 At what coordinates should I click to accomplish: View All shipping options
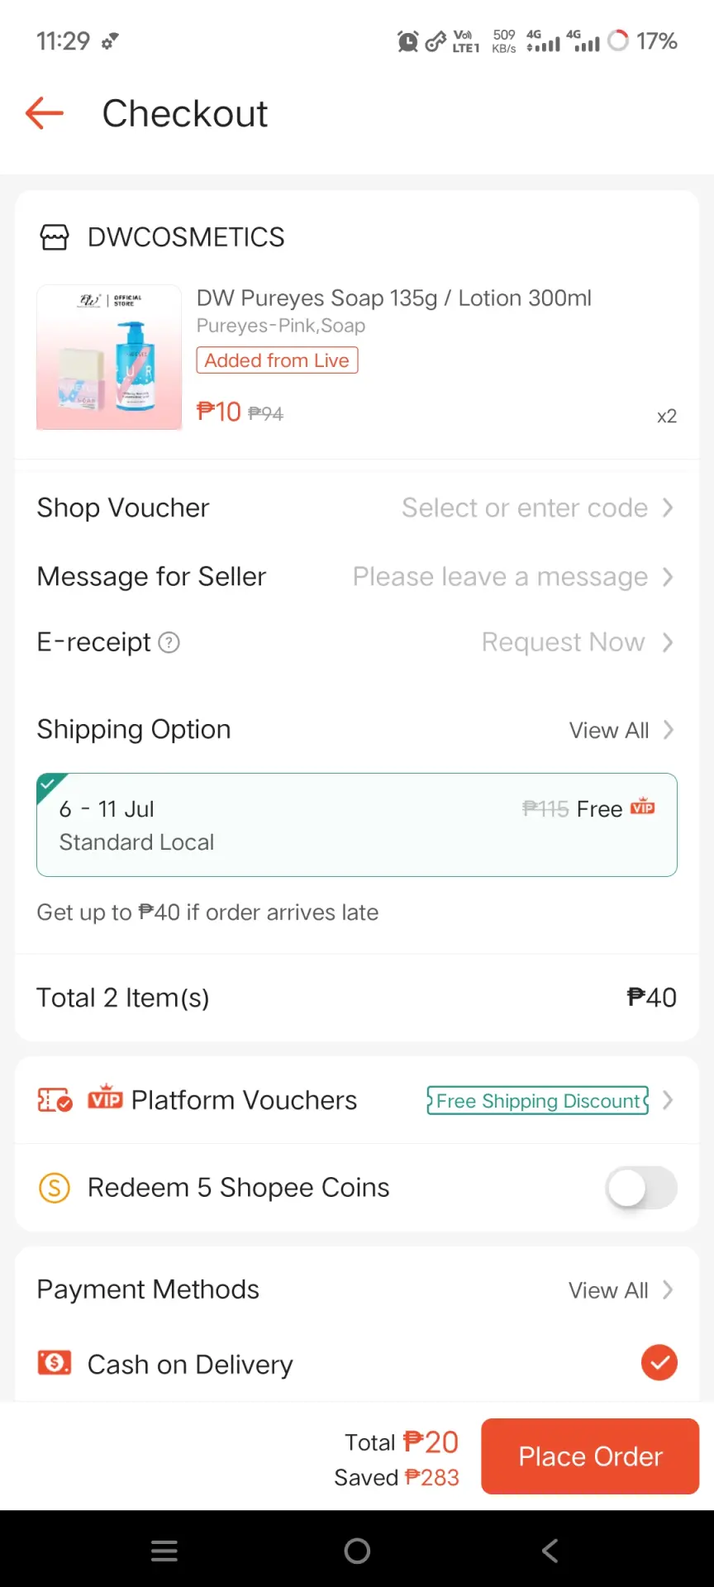coord(621,730)
